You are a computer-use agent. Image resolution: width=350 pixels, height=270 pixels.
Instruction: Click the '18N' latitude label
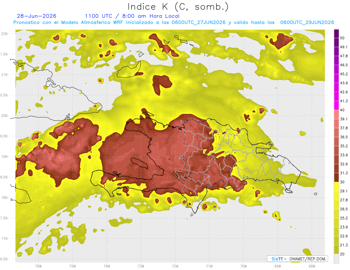click(x=4, y=197)
